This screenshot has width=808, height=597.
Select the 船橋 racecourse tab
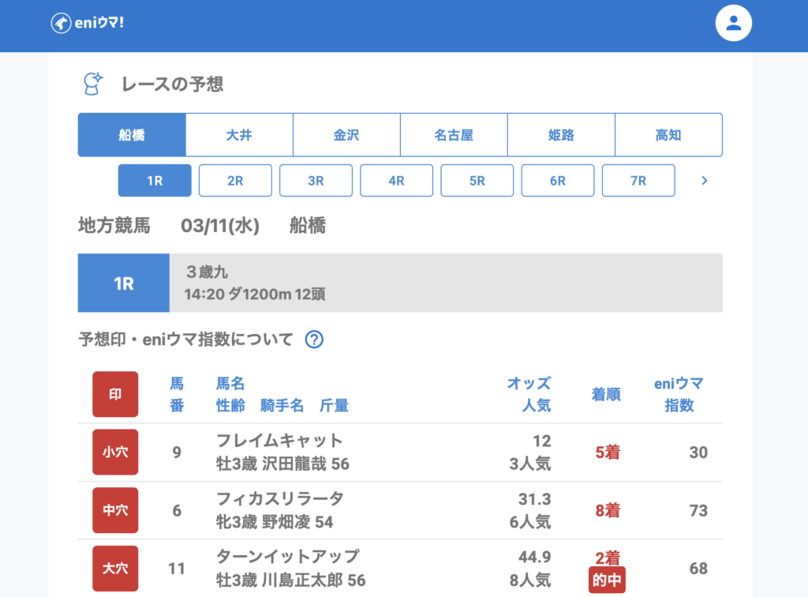[132, 135]
